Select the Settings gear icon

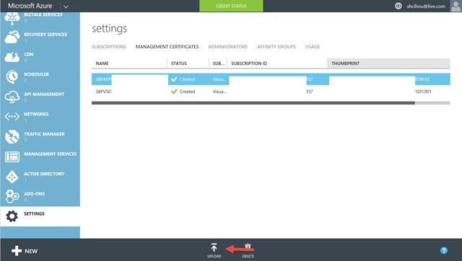[12, 216]
